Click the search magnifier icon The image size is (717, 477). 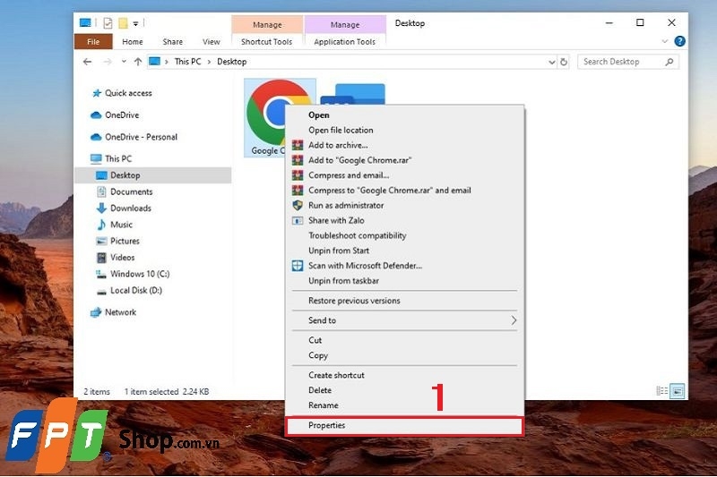click(x=669, y=62)
